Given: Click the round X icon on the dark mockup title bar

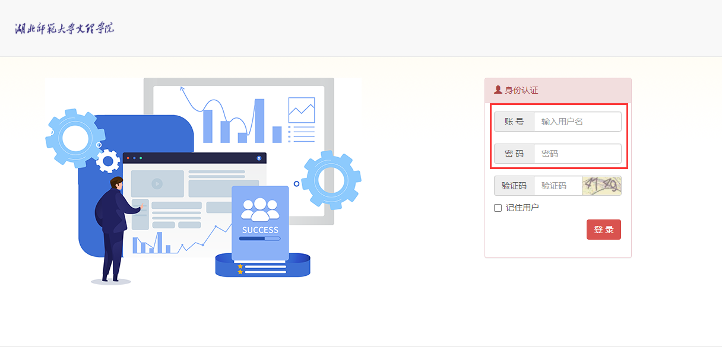Looking at the screenshot, I should (x=259, y=158).
